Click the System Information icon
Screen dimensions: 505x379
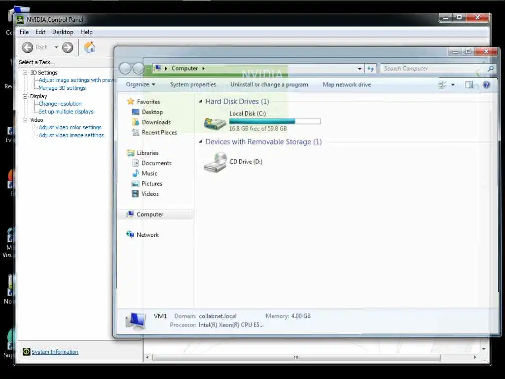coord(27,351)
